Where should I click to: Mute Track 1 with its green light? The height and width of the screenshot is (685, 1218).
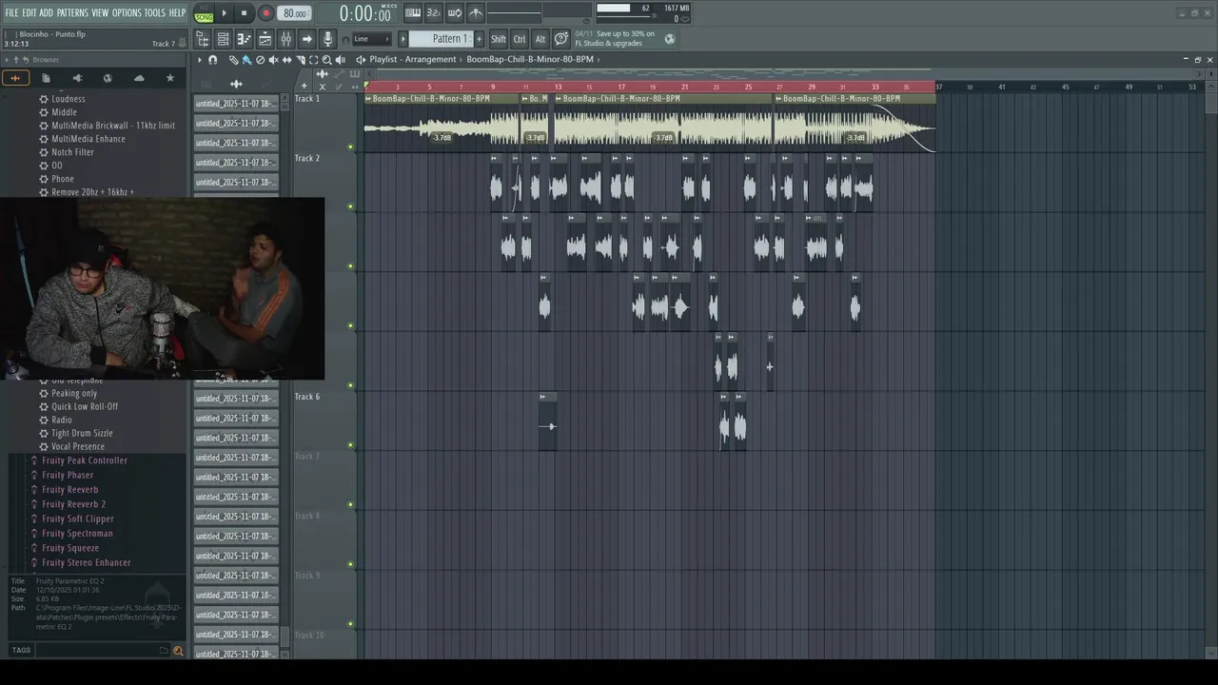351,147
